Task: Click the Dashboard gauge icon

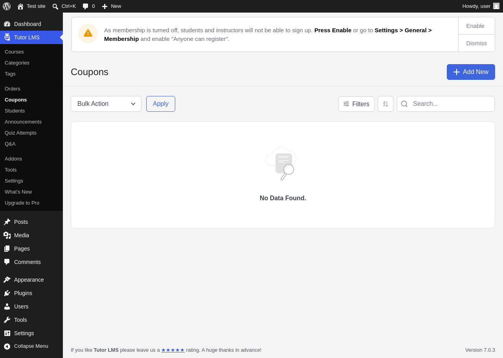Action: tap(7, 24)
